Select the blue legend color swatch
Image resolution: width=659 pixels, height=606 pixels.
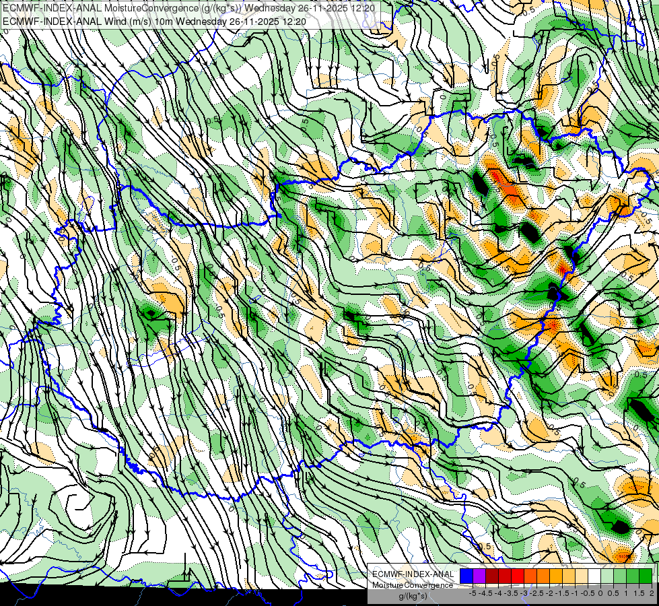[466, 576]
